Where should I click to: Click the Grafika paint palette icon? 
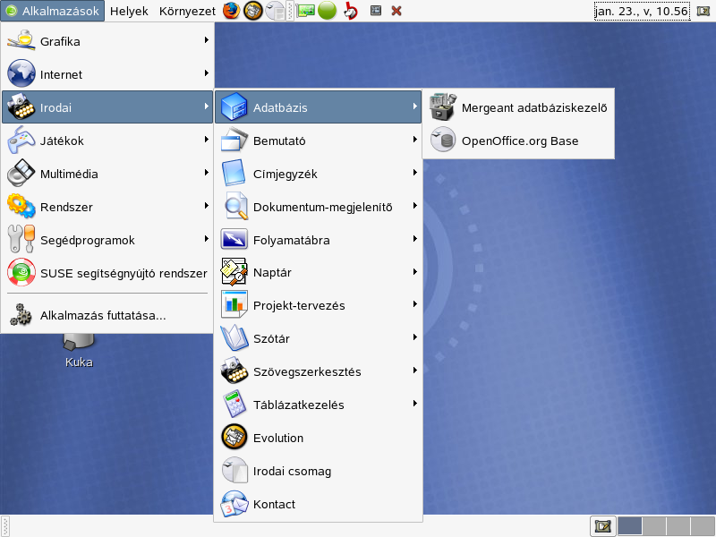tap(21, 40)
